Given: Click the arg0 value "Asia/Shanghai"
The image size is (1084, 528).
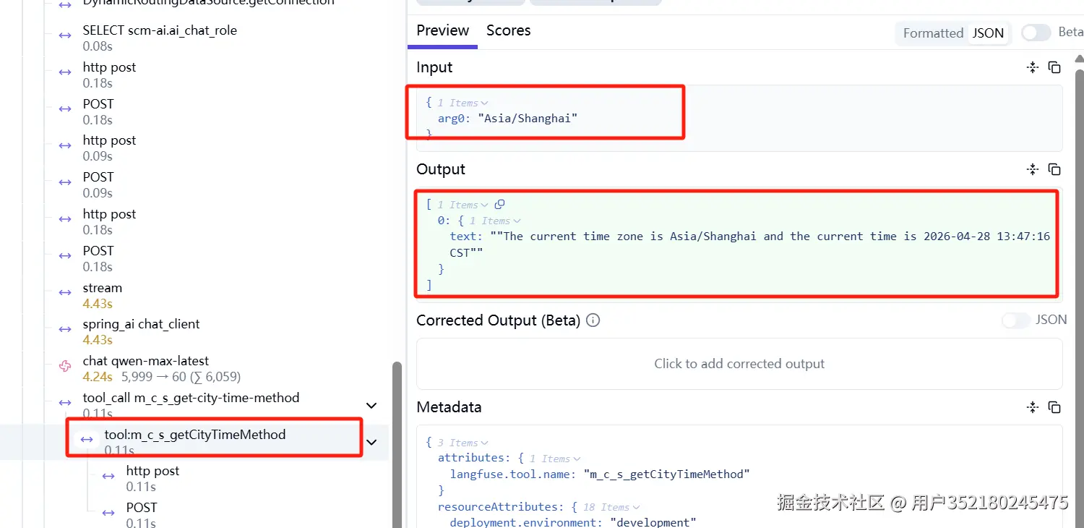Looking at the screenshot, I should (x=528, y=119).
